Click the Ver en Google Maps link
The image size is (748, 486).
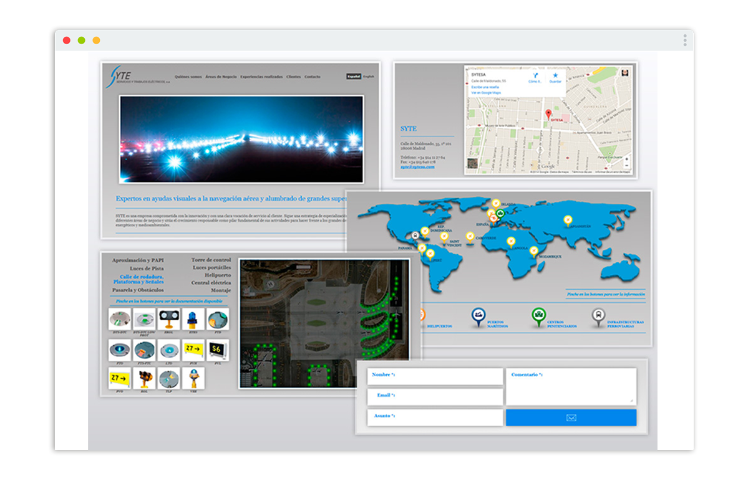485,93
